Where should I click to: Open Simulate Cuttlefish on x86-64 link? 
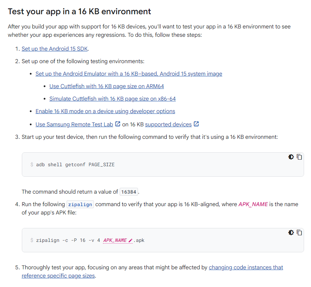[x=112, y=99]
